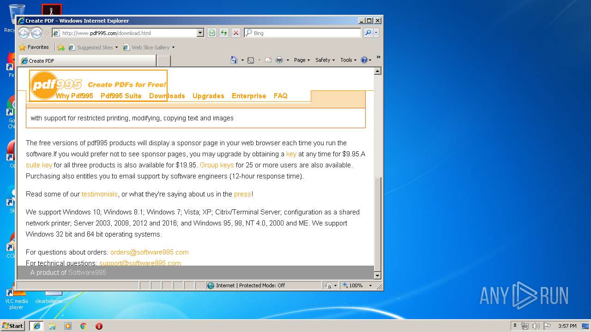The height and width of the screenshot is (332, 591).
Task: Open the Start menu
Action: 13,326
